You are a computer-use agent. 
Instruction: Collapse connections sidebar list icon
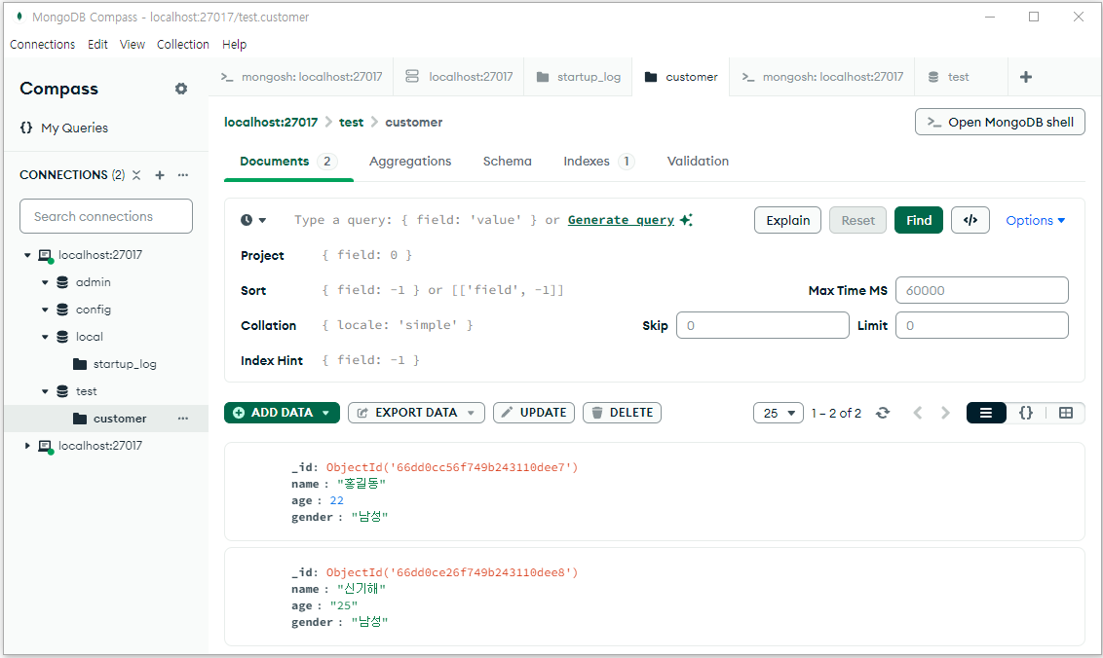coord(136,175)
